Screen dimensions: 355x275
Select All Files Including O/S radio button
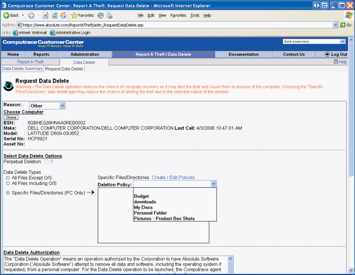(x=8, y=183)
